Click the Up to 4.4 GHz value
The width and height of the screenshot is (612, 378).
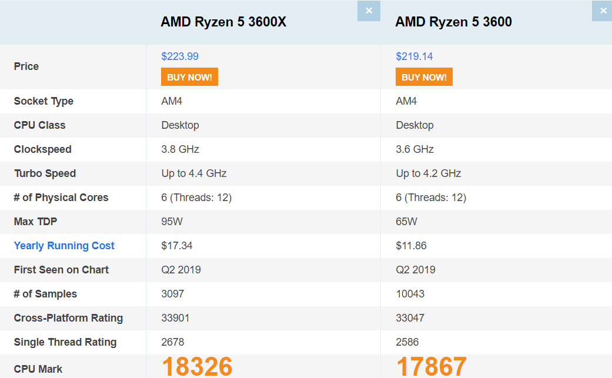pos(194,173)
